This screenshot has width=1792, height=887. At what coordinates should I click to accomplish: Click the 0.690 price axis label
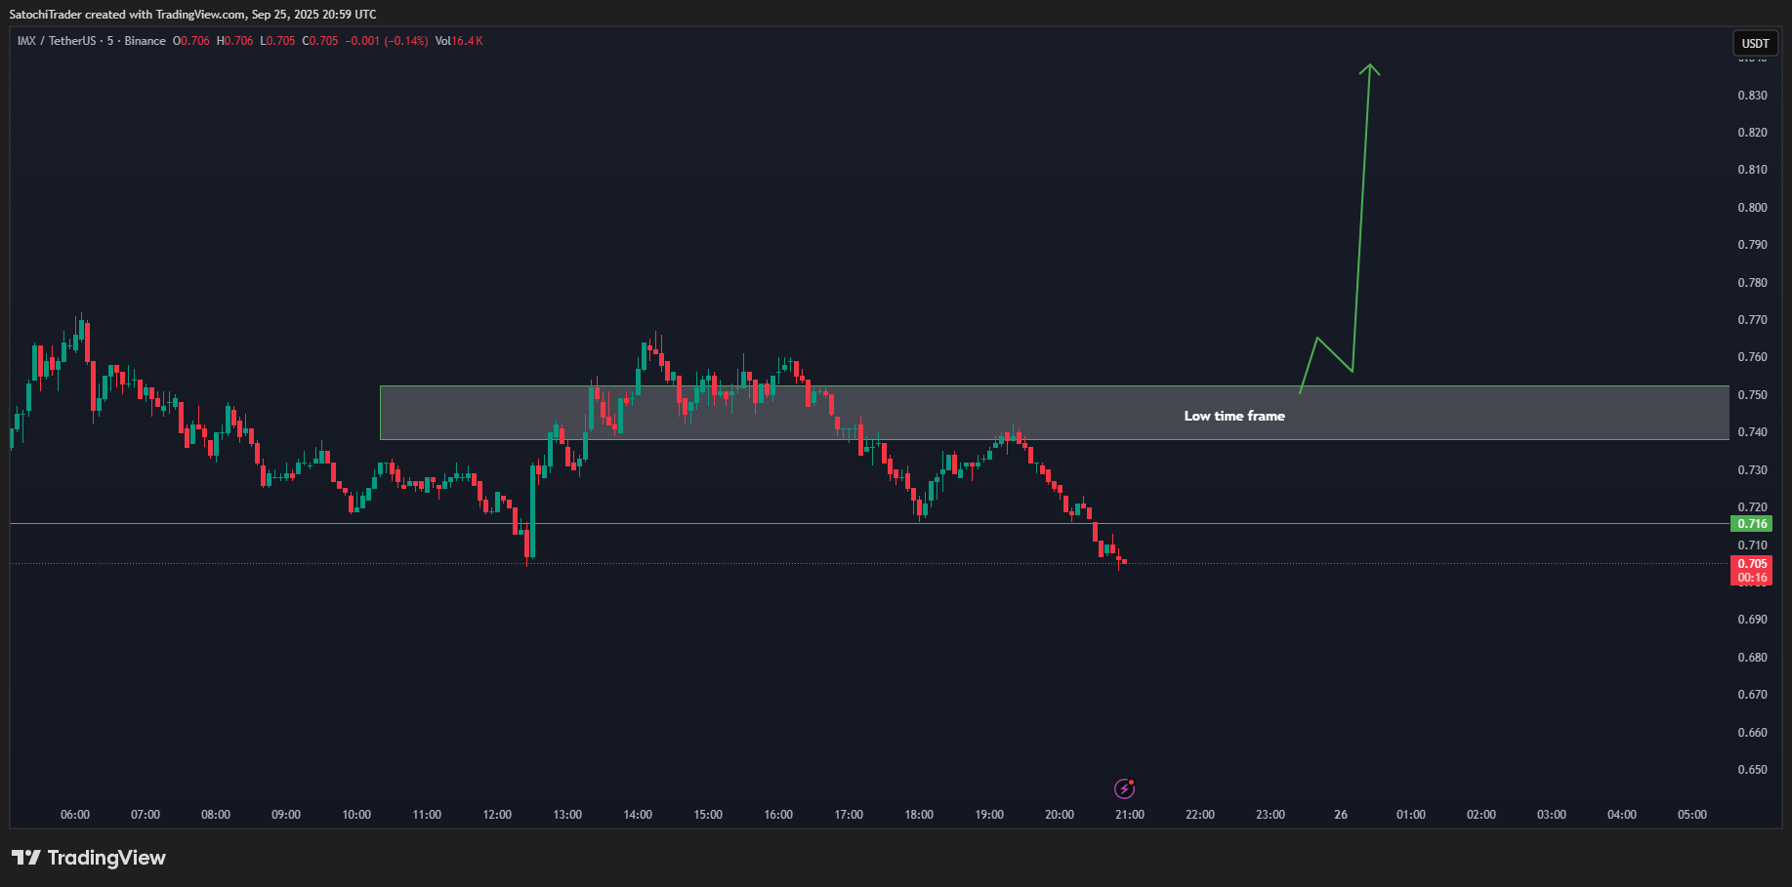point(1752,620)
